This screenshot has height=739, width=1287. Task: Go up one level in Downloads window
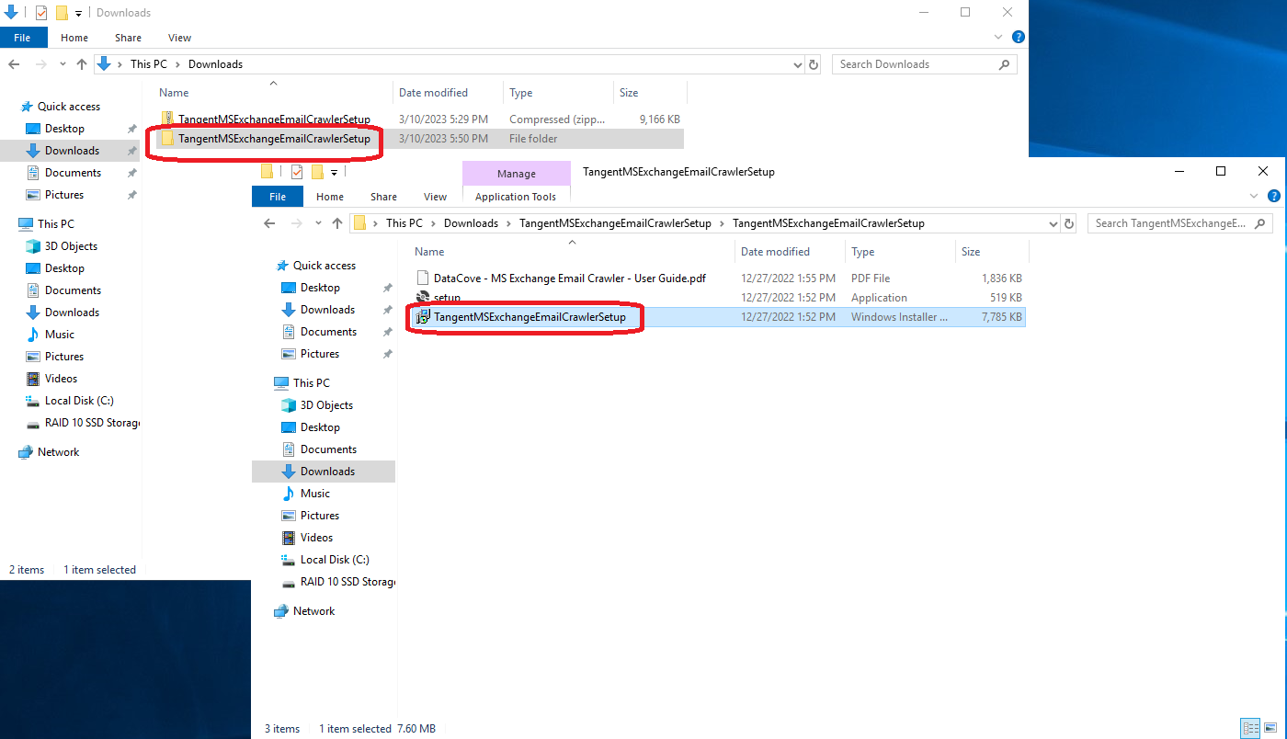(81, 64)
